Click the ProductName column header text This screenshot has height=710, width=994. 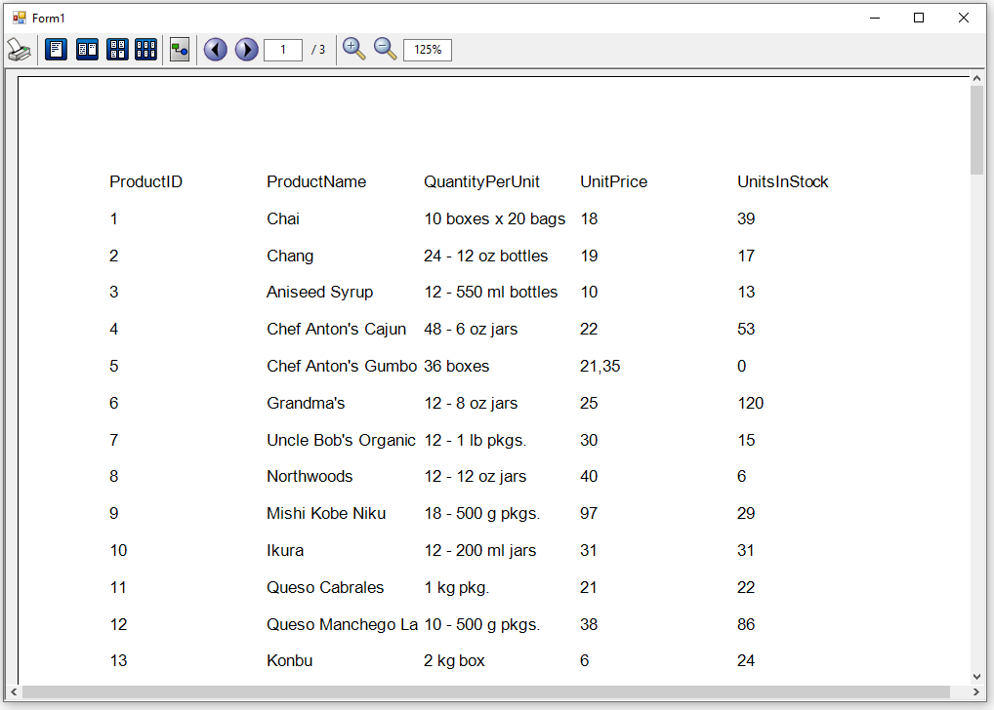(316, 181)
